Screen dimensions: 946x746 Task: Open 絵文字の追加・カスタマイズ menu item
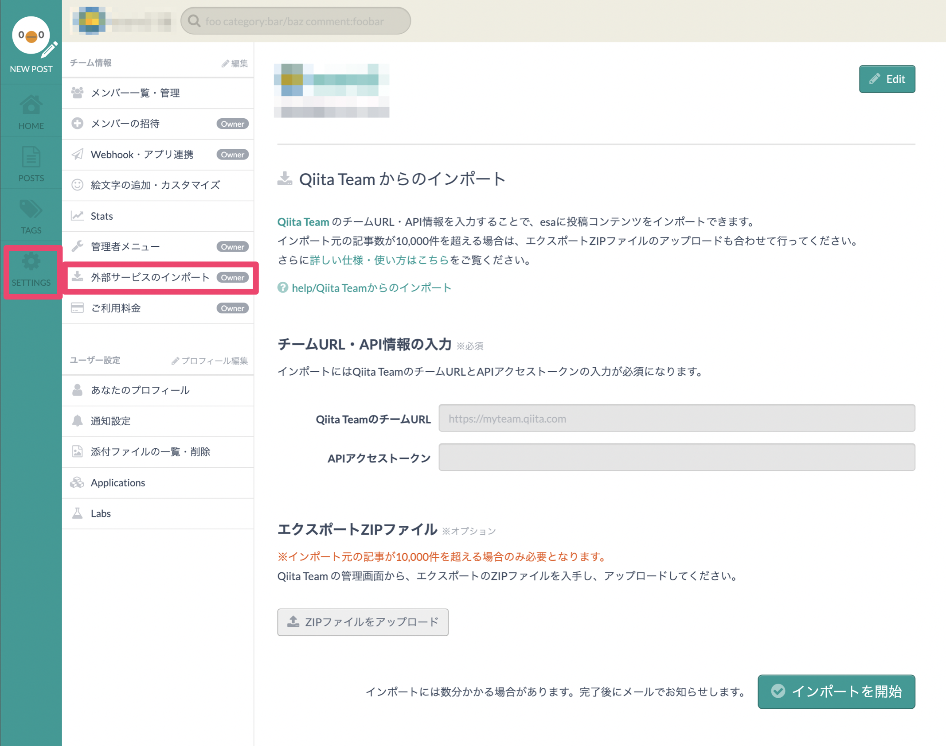158,185
